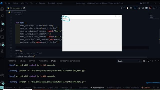Switch to the PROBLEMAS panel tab
Screen dimensions: 160x90
[x=43, y=61]
